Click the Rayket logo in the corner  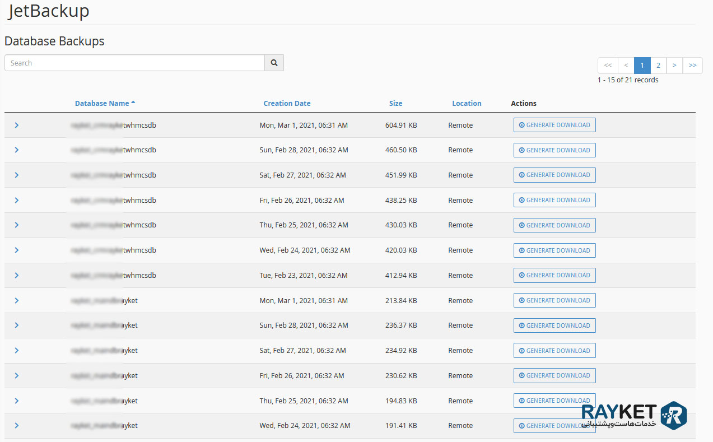click(675, 415)
